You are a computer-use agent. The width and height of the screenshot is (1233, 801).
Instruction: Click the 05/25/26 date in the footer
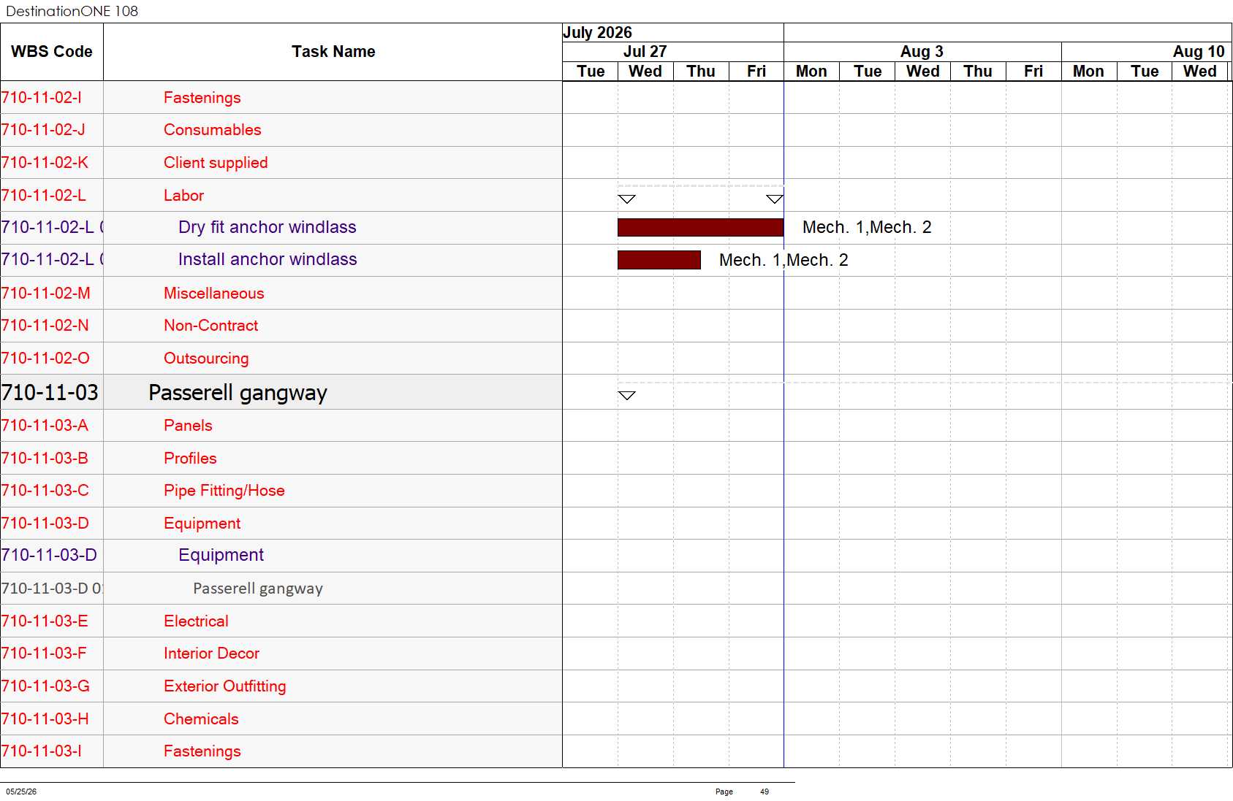[x=21, y=792]
